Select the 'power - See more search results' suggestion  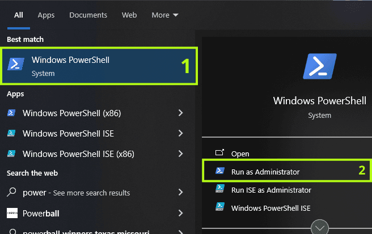[x=77, y=193]
